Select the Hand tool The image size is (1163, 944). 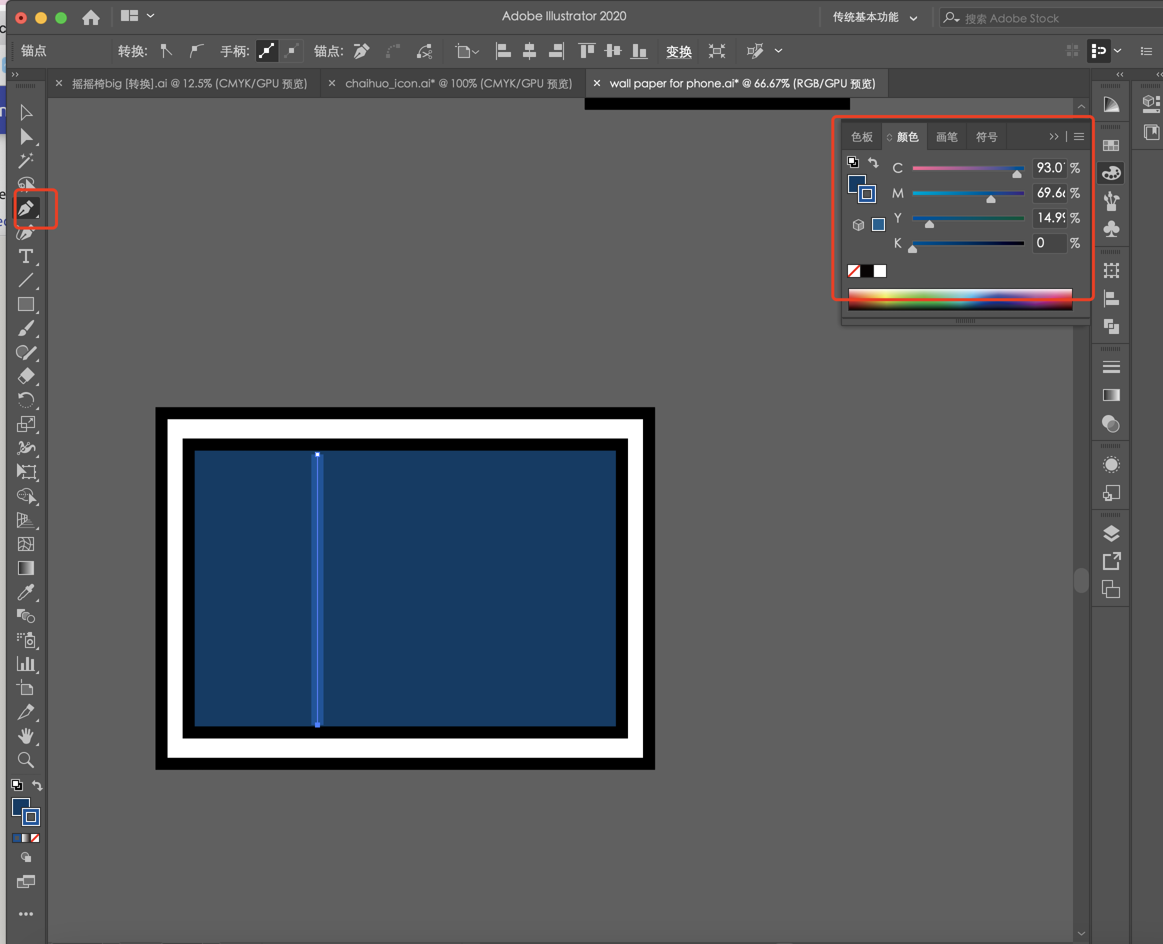pyautogui.click(x=25, y=735)
